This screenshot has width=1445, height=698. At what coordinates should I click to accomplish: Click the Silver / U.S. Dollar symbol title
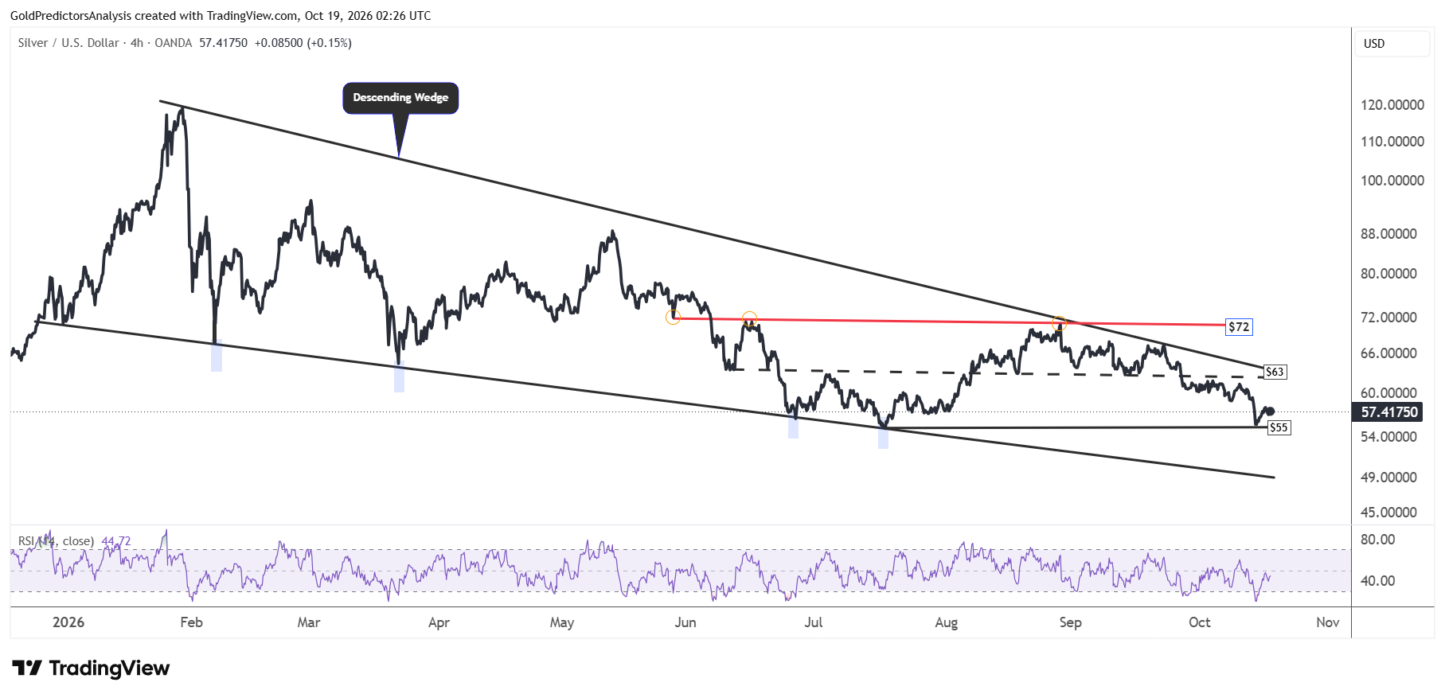(x=68, y=43)
